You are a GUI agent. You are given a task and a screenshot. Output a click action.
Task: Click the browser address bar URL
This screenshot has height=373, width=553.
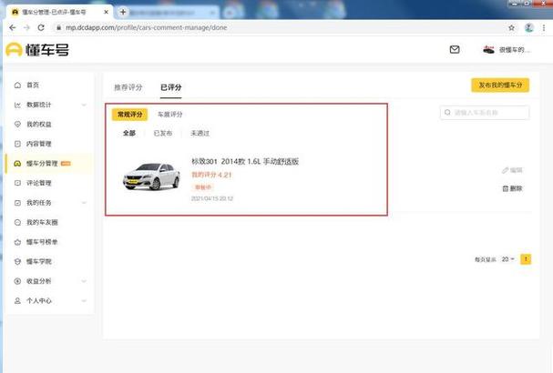[147, 27]
